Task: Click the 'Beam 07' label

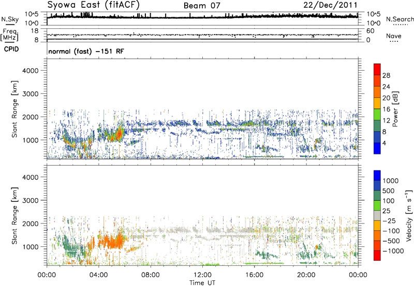Action: coord(202,6)
